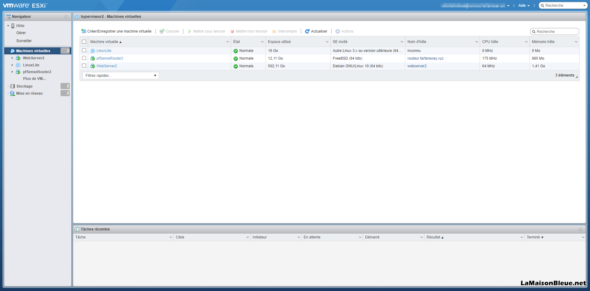Expand the LinuxLite tree node
Screen dimensions: 590x291
click(x=12, y=65)
